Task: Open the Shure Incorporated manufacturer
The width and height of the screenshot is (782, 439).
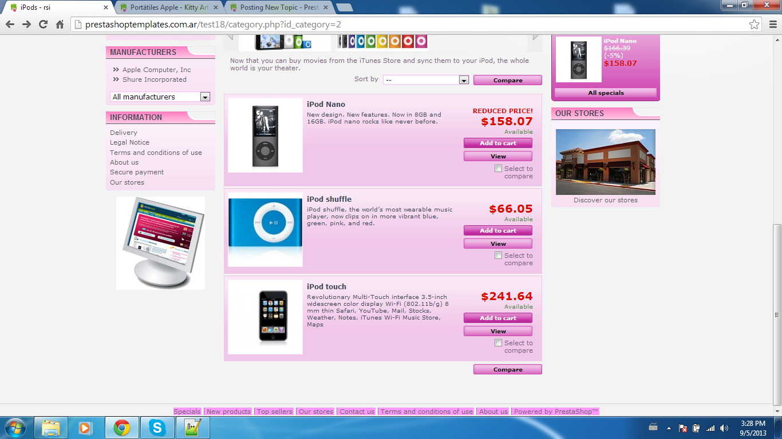Action: (x=154, y=79)
